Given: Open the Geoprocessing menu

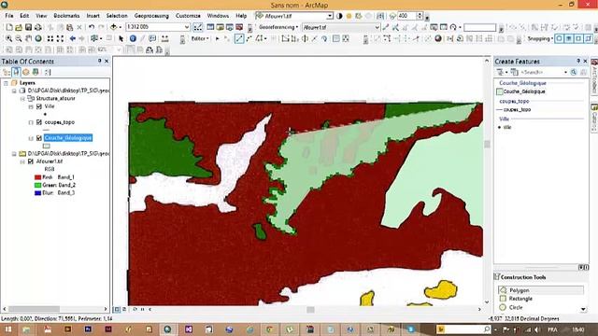Looking at the screenshot, I should (x=151, y=16).
